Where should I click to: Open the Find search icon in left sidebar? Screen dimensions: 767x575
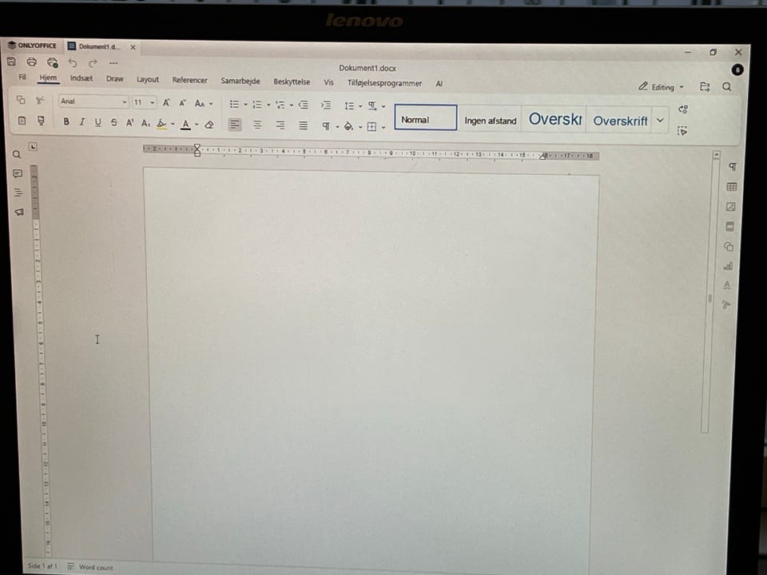[17, 154]
